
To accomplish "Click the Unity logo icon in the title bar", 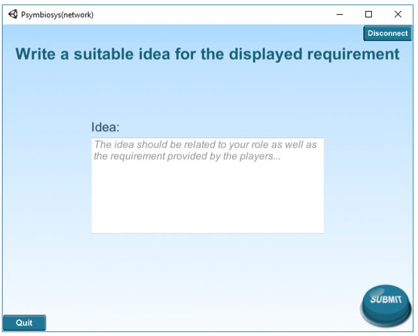I will [13, 14].
